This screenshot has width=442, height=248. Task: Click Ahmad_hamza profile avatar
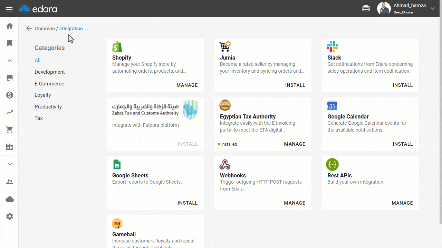(384, 9)
